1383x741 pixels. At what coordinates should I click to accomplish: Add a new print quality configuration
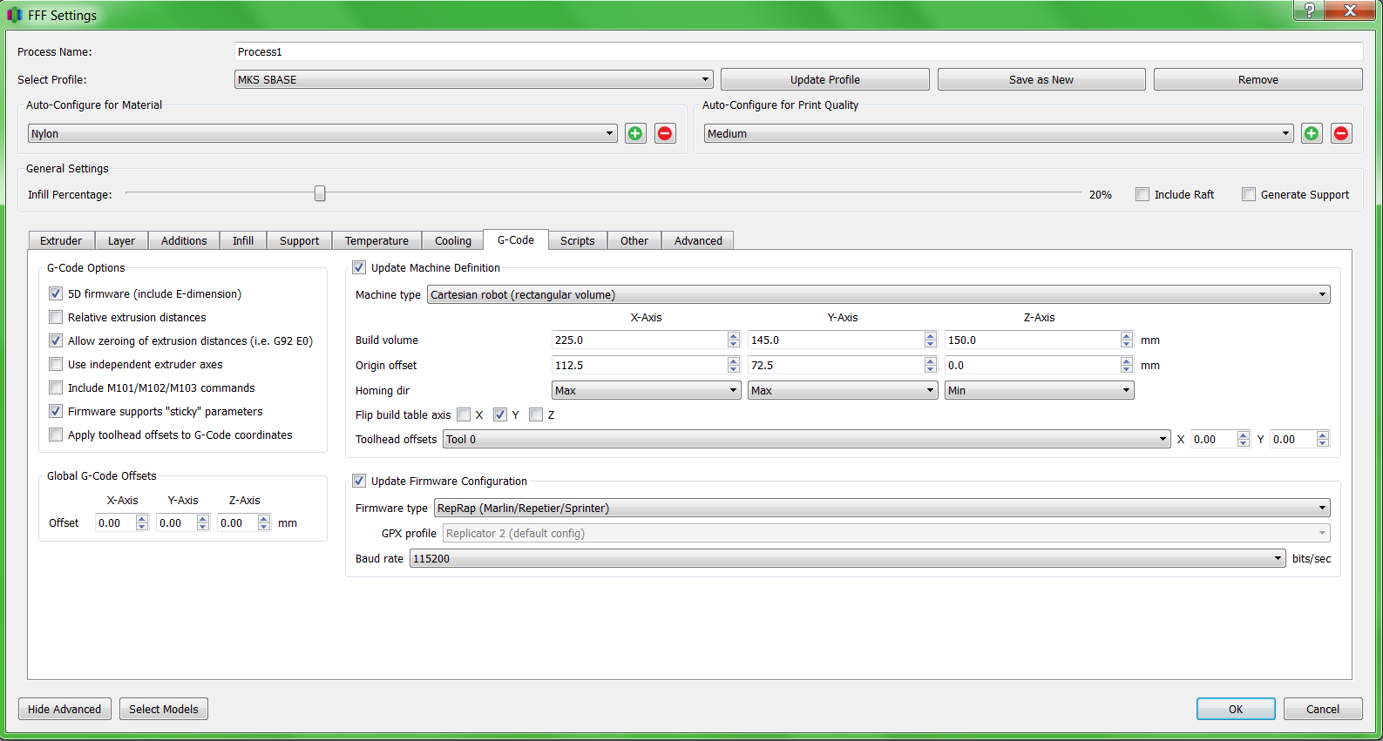pos(1312,133)
